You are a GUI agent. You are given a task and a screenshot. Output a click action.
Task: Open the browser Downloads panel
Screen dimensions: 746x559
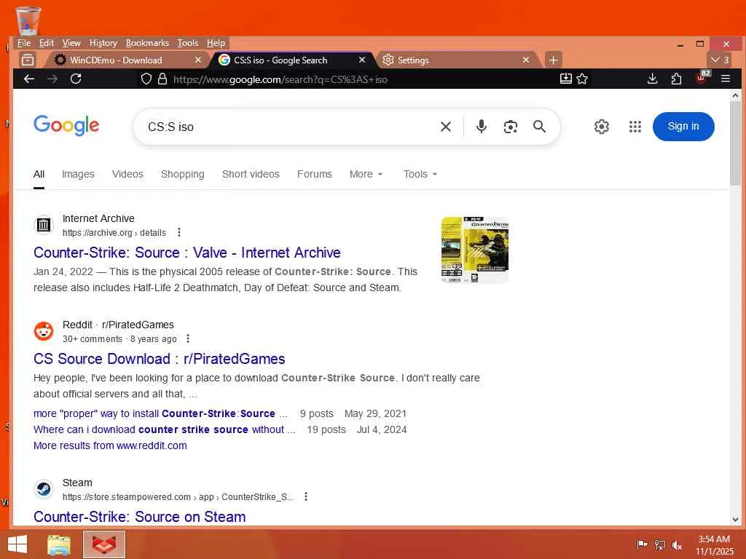tap(653, 79)
